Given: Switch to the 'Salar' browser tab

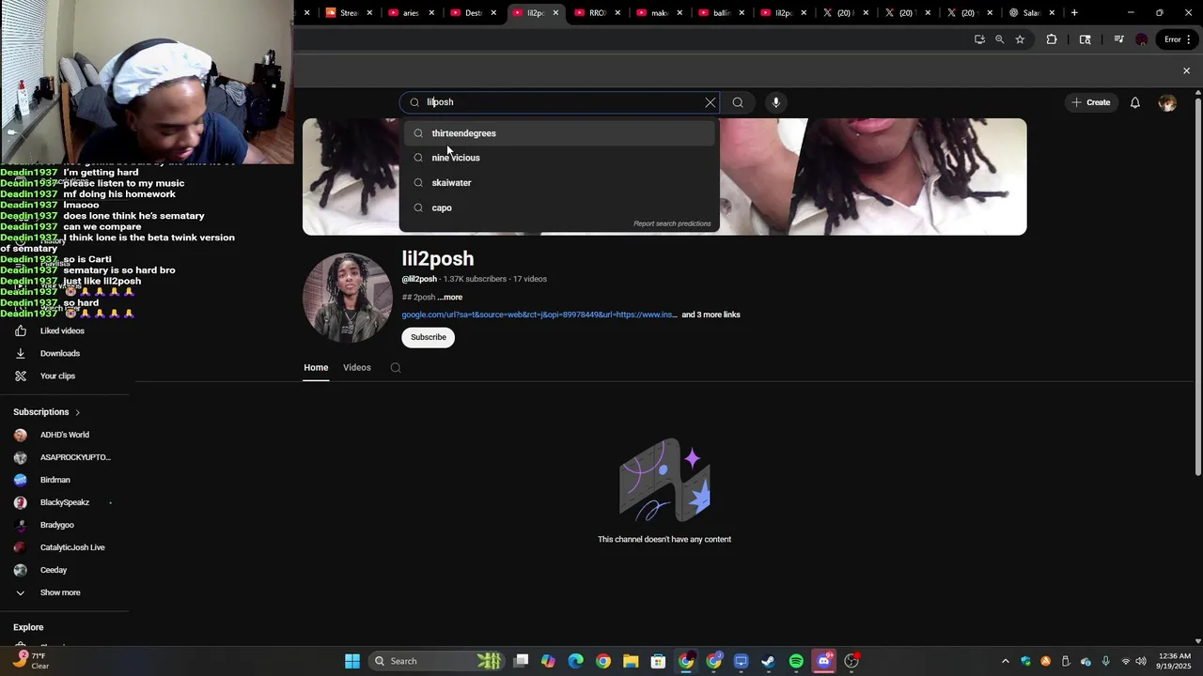Looking at the screenshot, I should 1030,13.
